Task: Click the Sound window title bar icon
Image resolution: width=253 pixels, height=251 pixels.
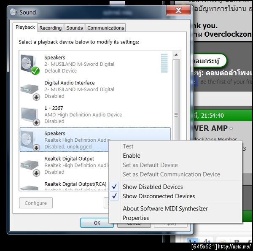Action: [x=13, y=12]
